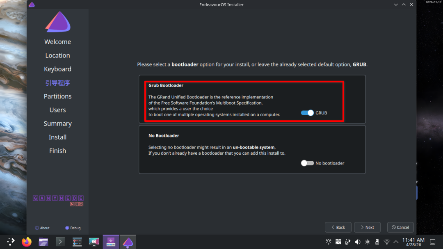Go to the Welcome step
This screenshot has width=443, height=249.
58,42
